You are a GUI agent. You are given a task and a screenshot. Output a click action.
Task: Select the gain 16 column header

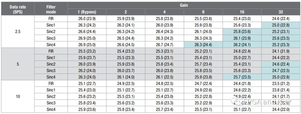(x=242, y=12)
